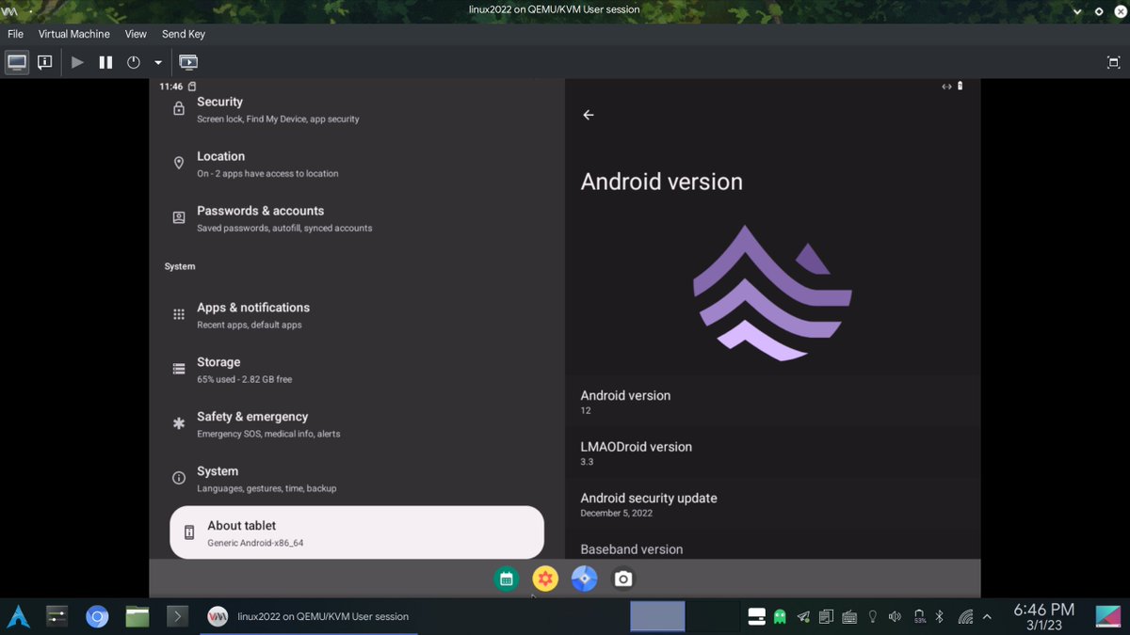Switch the VM viewer to fullscreen

pyautogui.click(x=1113, y=62)
